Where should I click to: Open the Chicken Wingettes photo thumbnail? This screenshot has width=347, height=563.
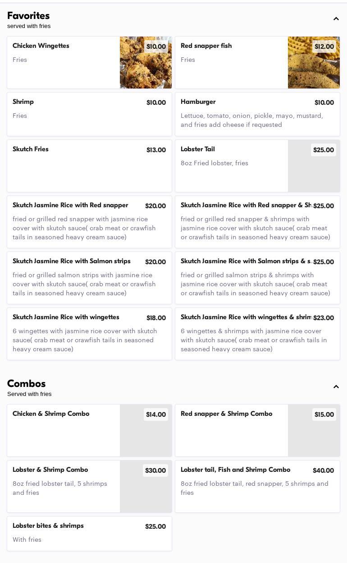pyautogui.click(x=146, y=63)
